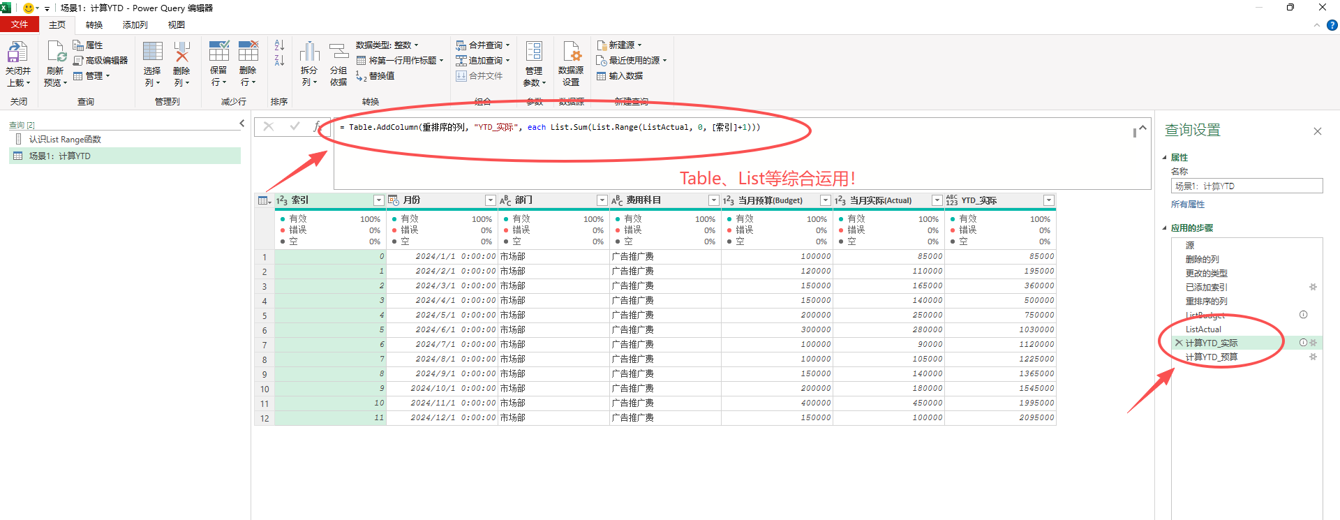Open 数据类型: 整数 dropdown

coord(387,45)
